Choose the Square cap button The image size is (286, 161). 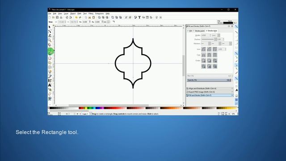(x=215, y=55)
